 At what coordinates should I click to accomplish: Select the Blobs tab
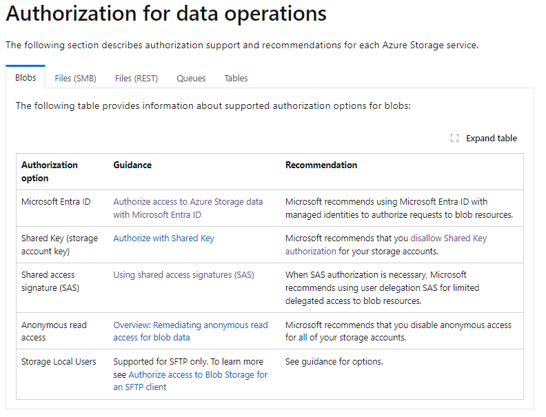point(26,78)
